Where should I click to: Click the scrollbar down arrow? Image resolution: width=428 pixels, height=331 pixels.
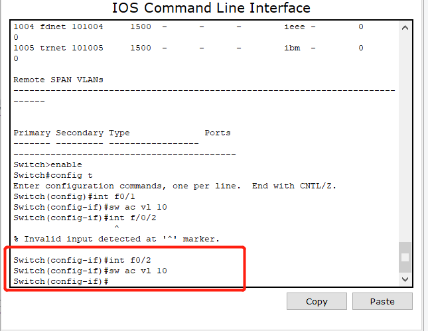pos(405,281)
